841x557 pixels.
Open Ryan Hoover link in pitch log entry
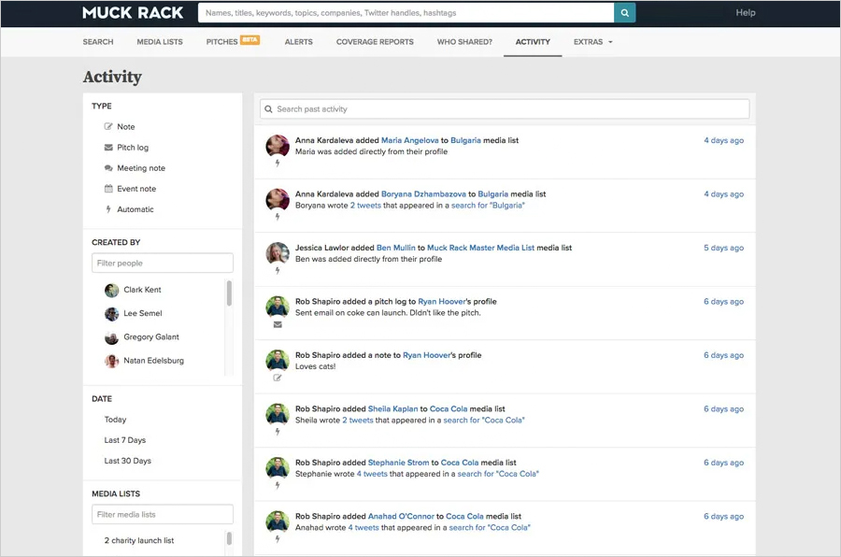click(x=441, y=302)
